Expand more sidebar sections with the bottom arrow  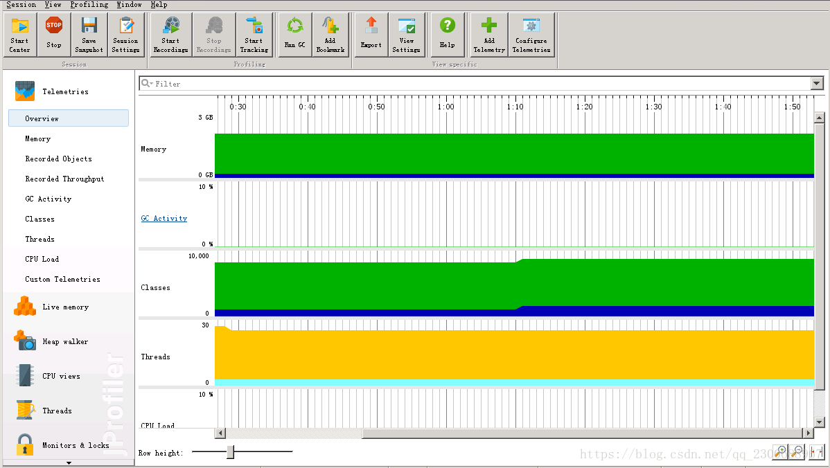[69, 462]
